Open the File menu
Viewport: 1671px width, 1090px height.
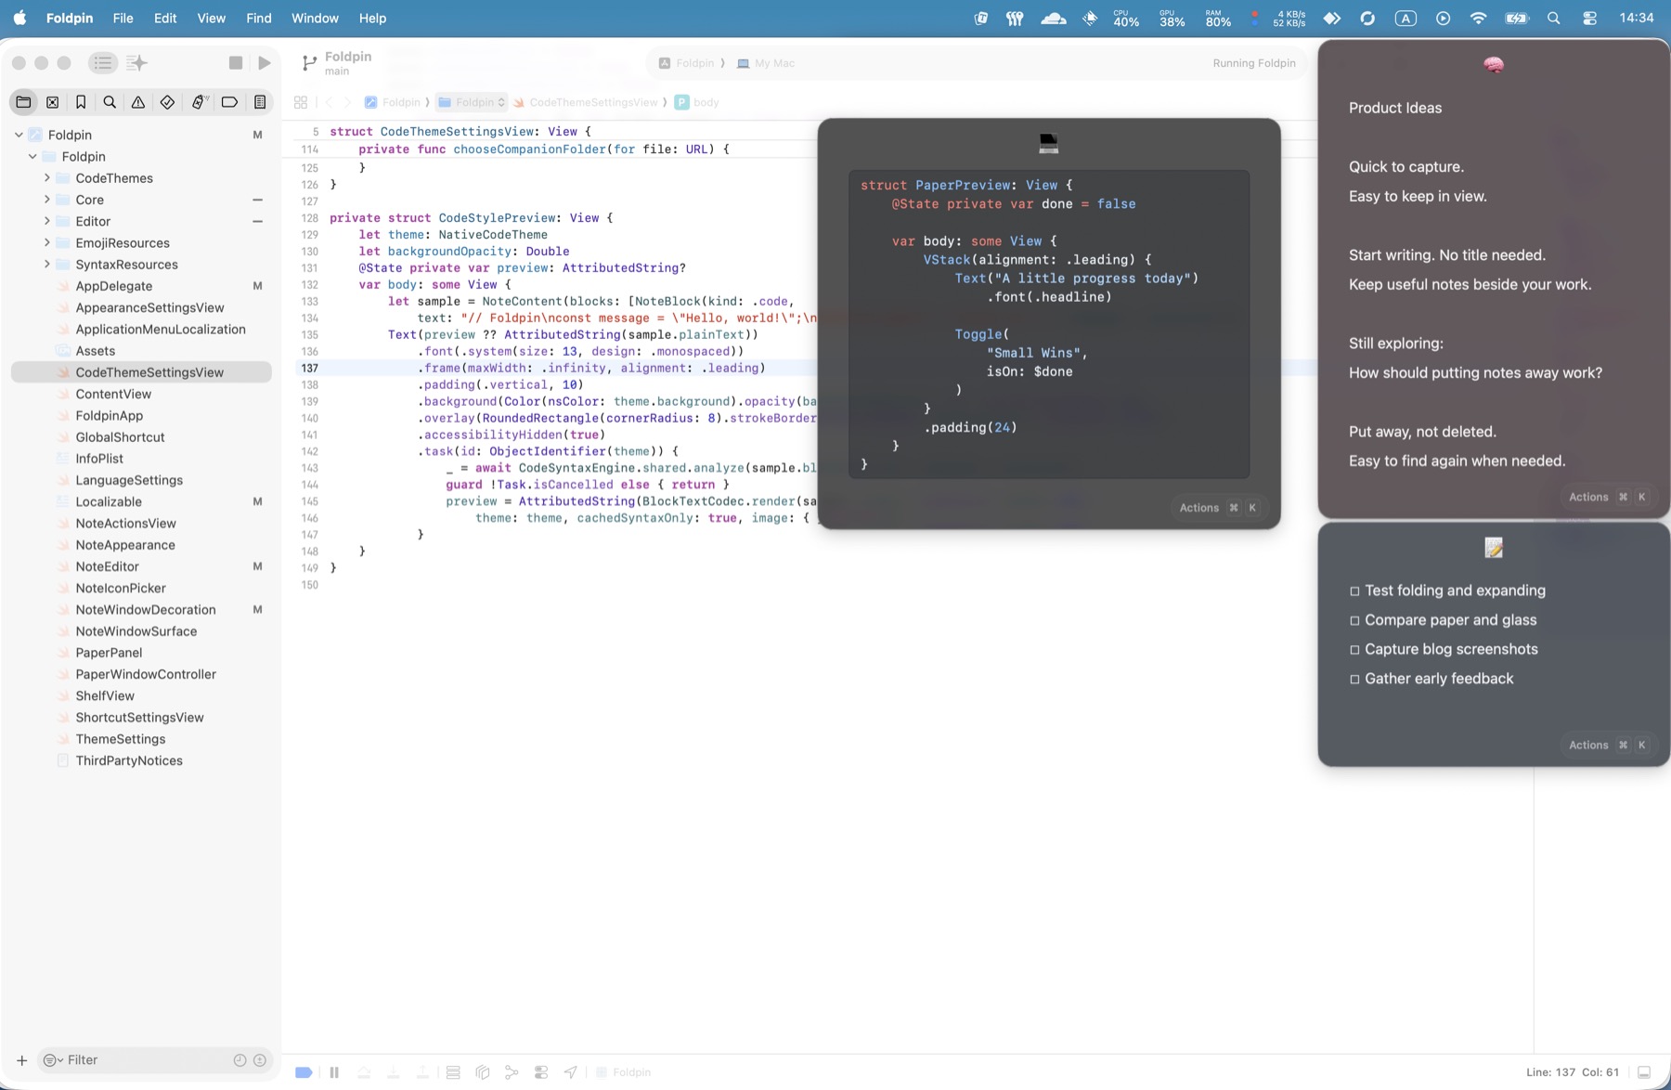point(123,18)
